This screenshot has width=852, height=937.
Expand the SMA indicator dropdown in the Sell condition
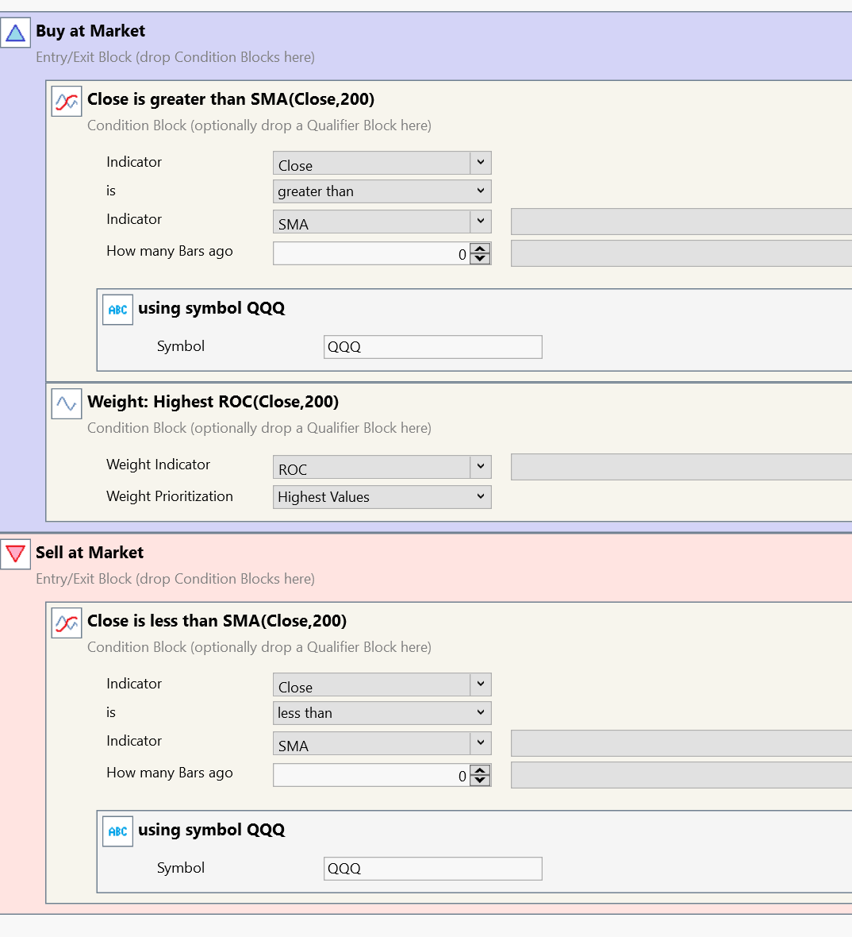tap(480, 743)
